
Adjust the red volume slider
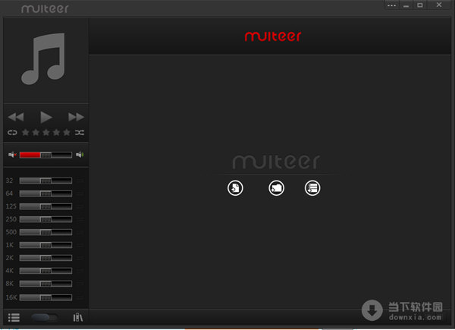click(x=45, y=155)
